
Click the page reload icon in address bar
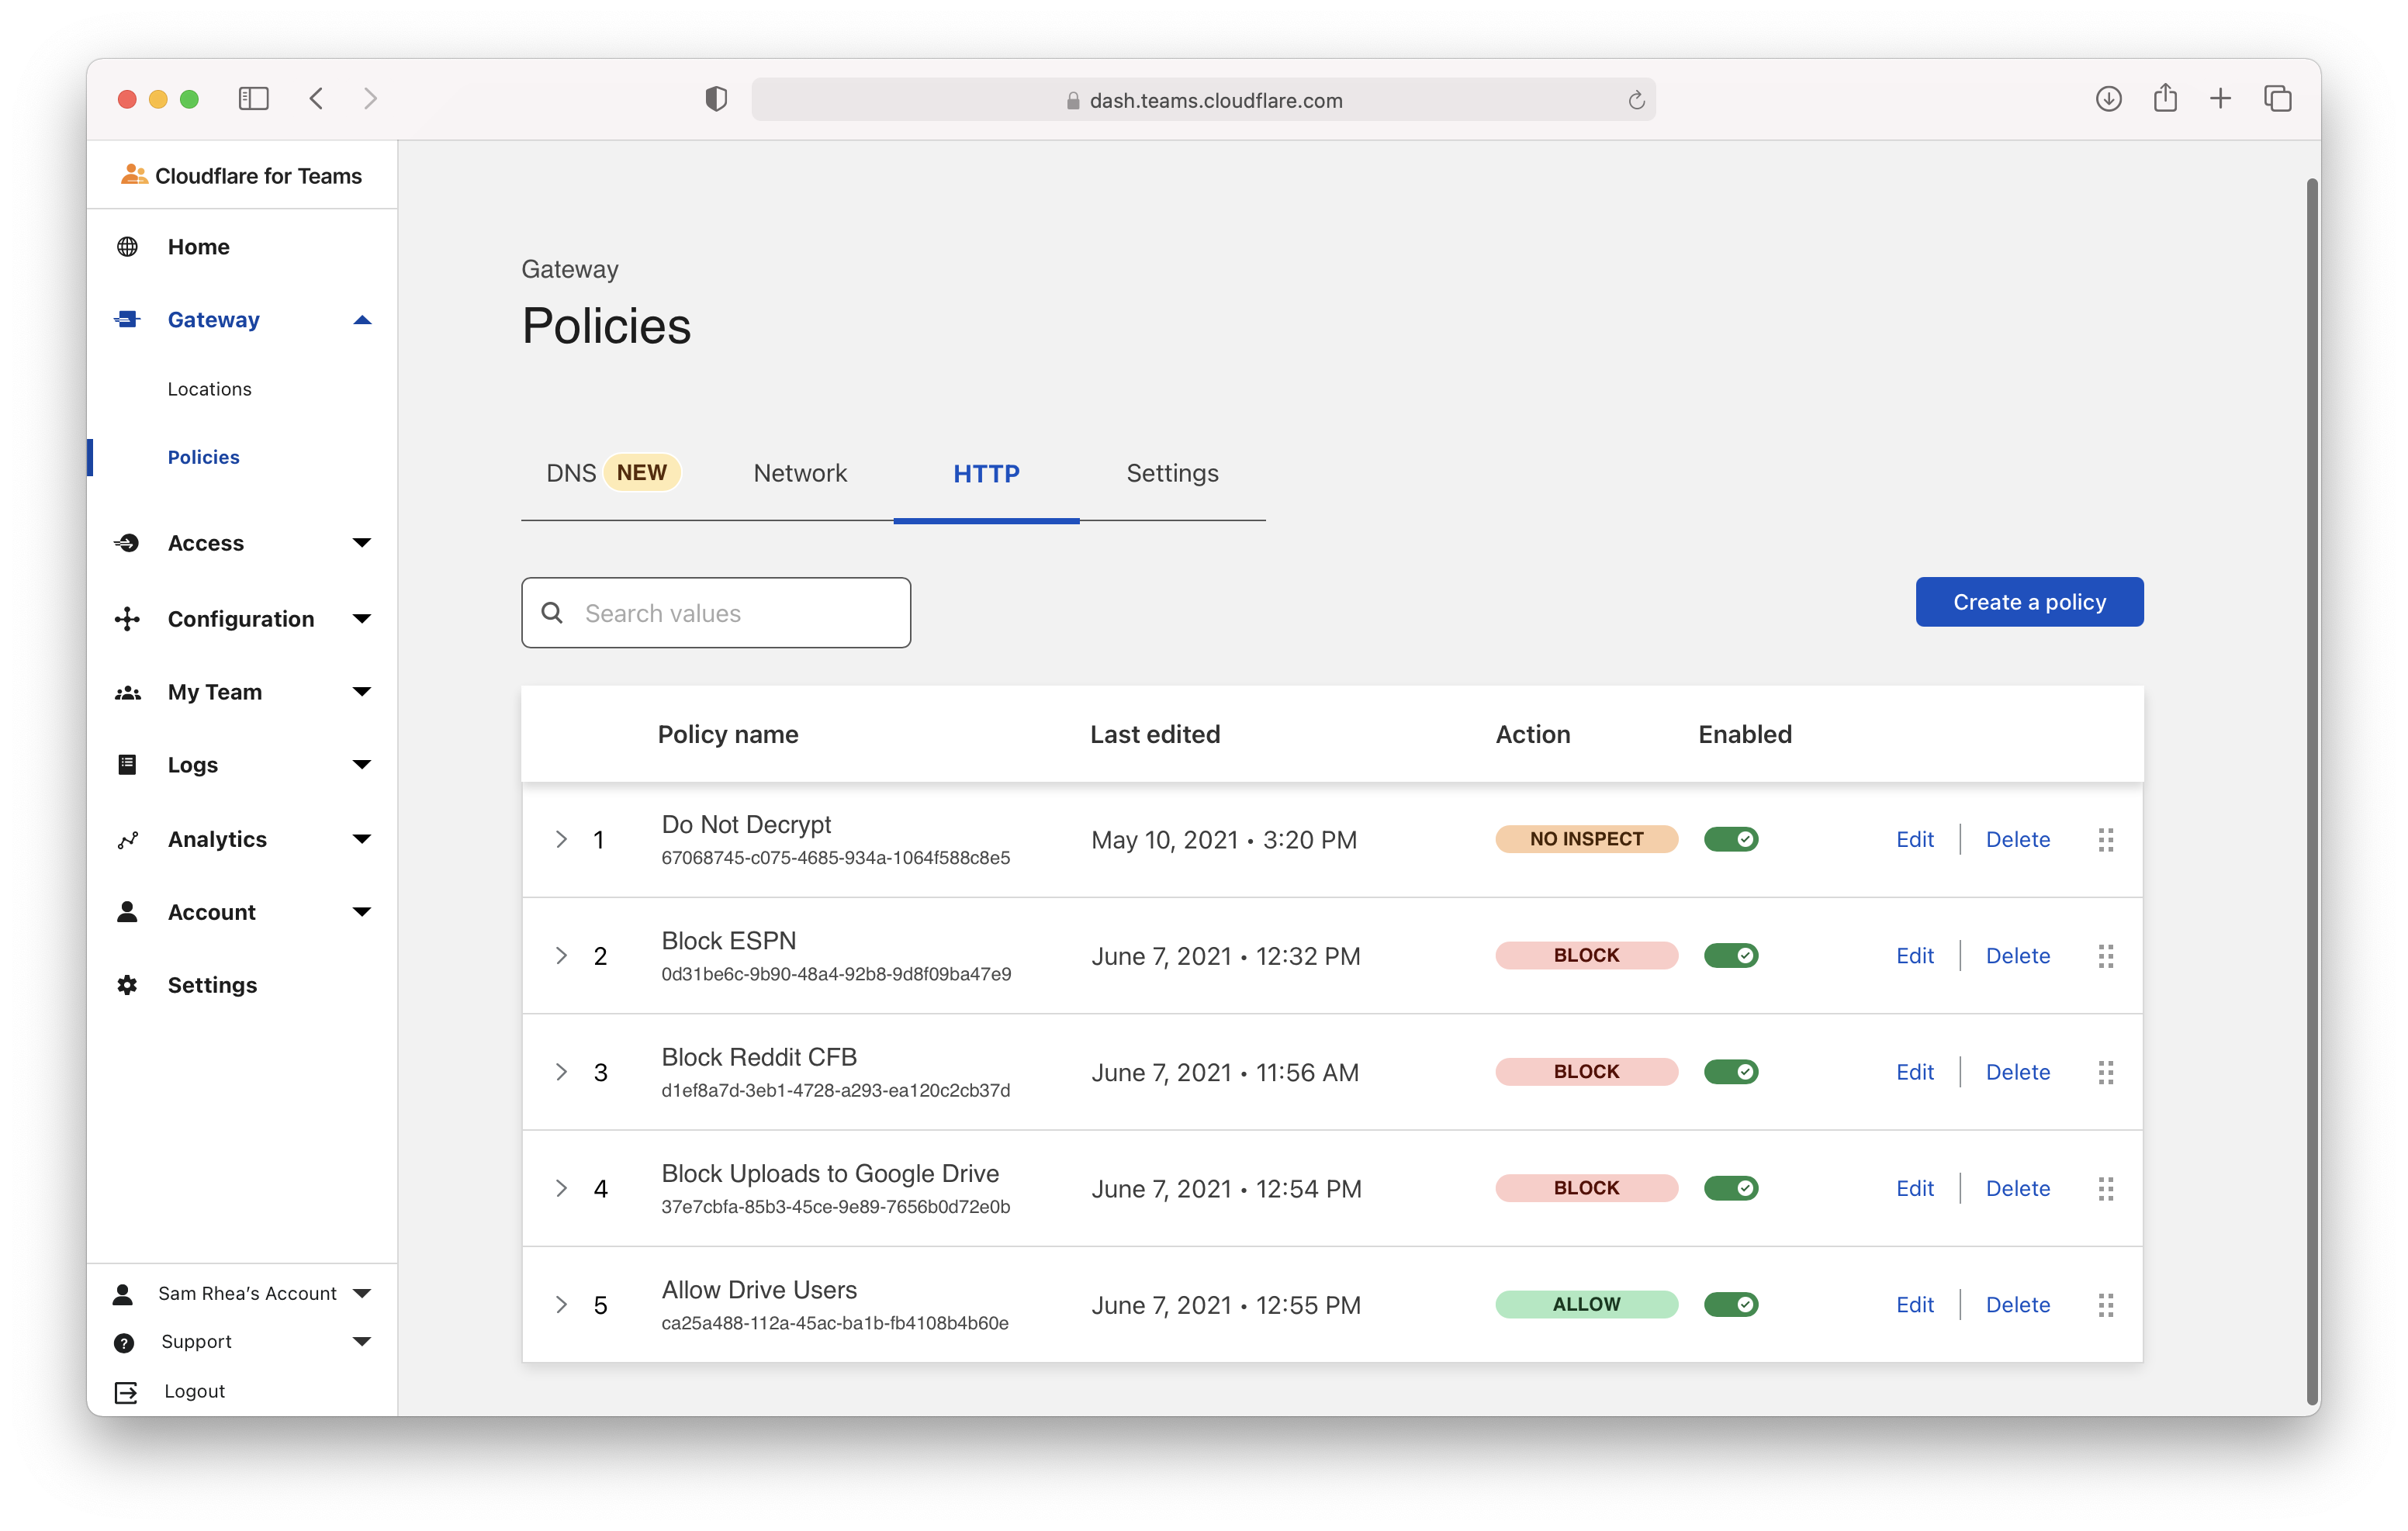tap(1636, 100)
